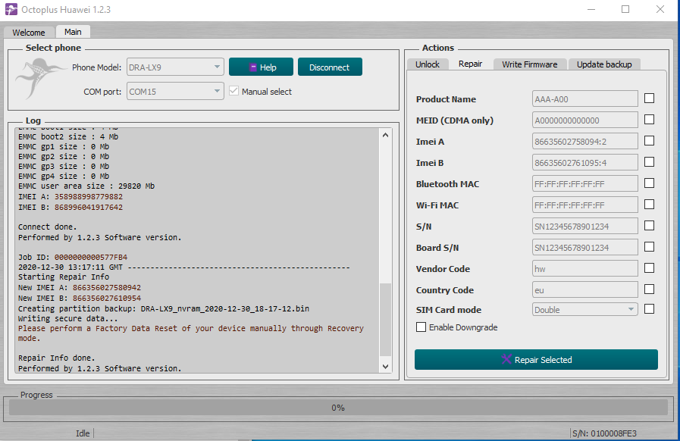Click the Idle status text
The height and width of the screenshot is (441, 680).
(83, 433)
